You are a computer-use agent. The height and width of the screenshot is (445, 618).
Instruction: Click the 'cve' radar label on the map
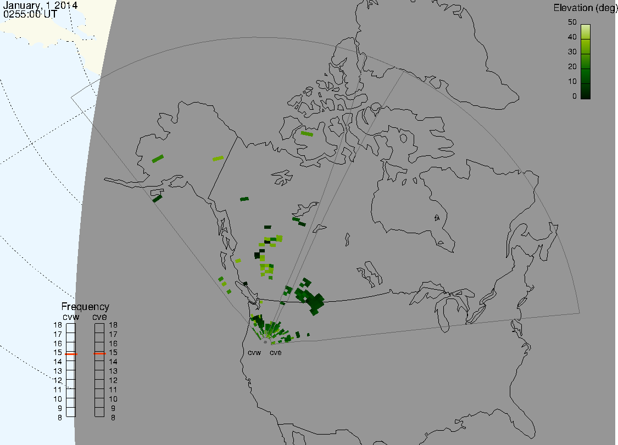pyautogui.click(x=276, y=353)
